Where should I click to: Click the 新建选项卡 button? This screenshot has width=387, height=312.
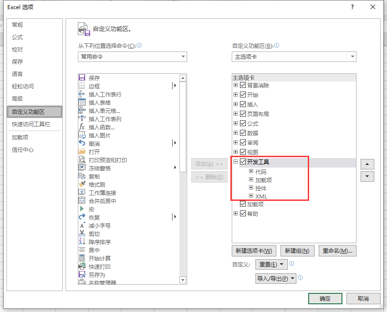[x=254, y=251]
